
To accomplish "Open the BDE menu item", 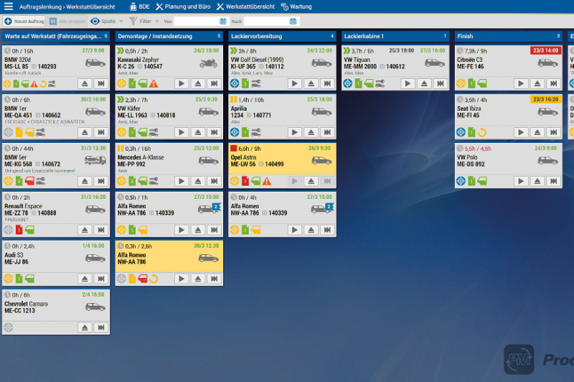I will (x=139, y=6).
